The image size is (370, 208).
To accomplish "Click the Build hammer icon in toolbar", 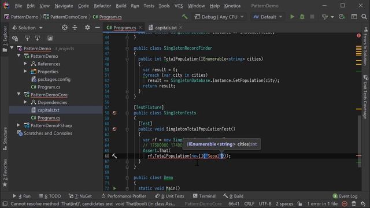I will 184,17.
